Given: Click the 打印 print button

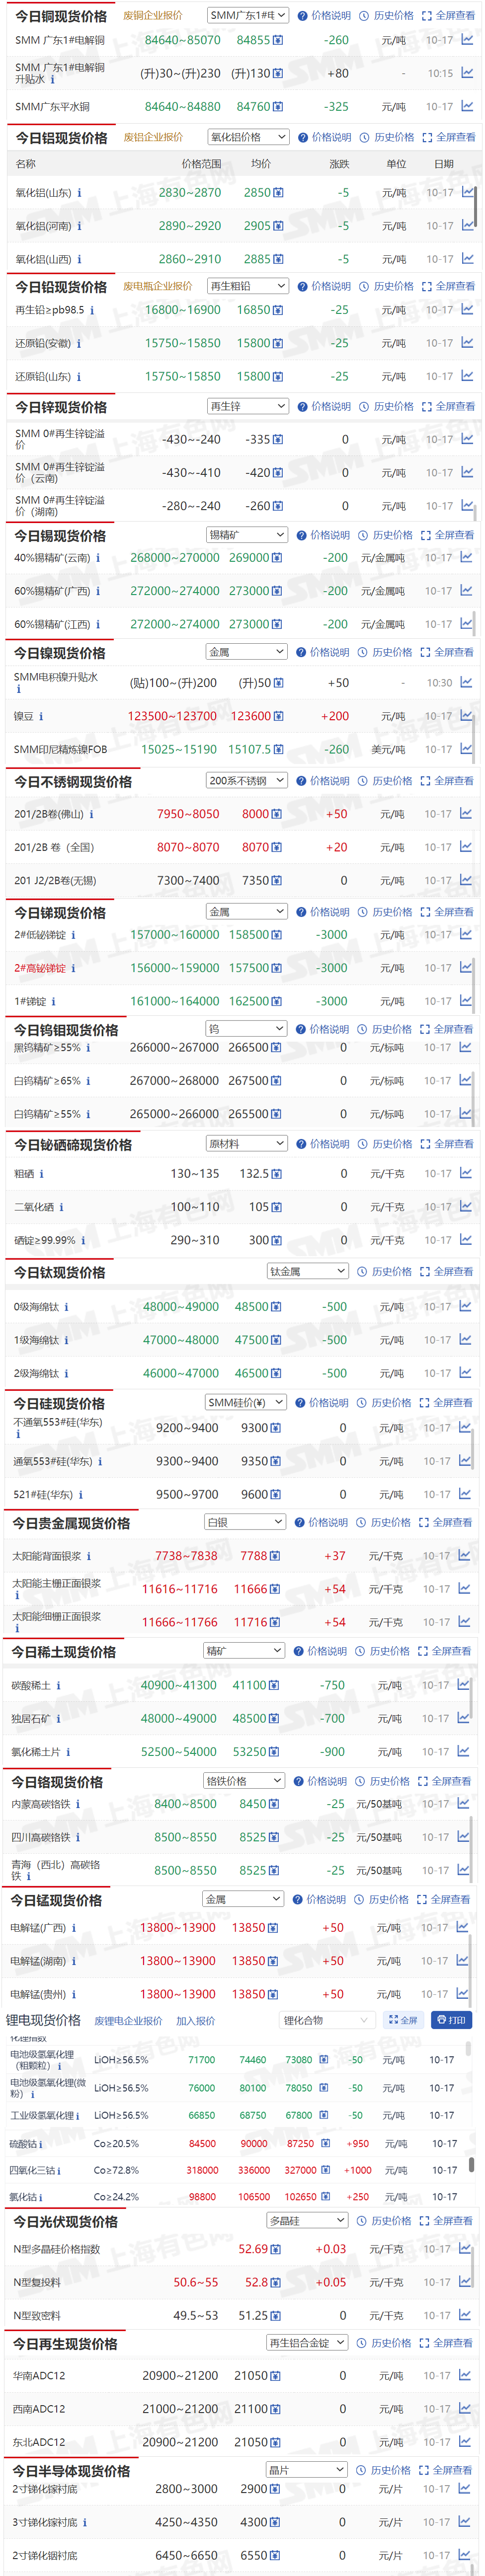Looking at the screenshot, I should pyautogui.click(x=450, y=2020).
